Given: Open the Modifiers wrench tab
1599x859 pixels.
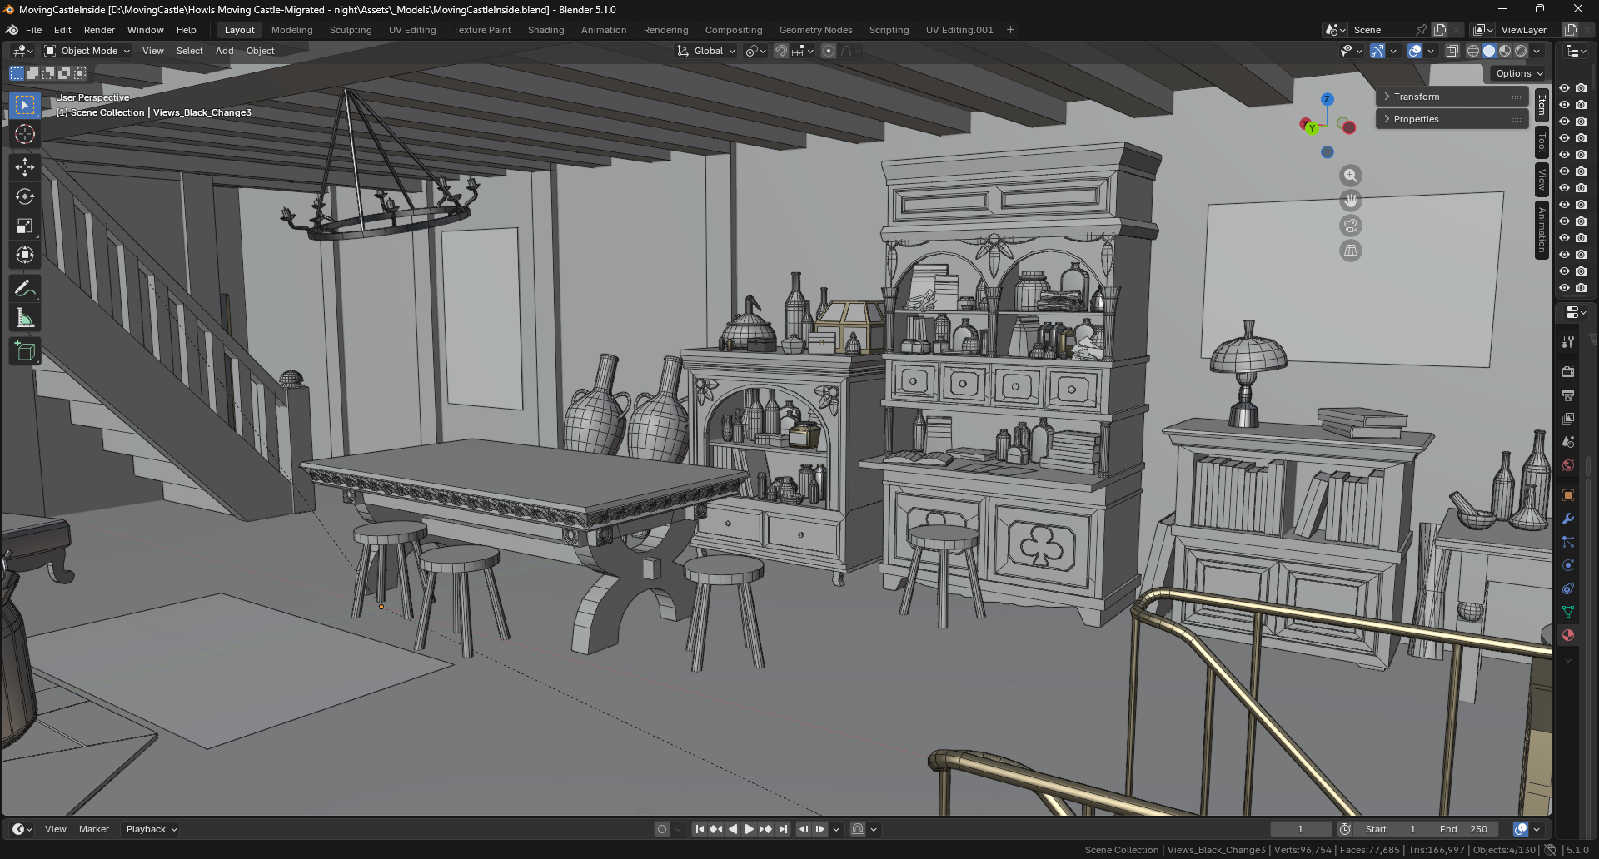Looking at the screenshot, I should tap(1568, 519).
